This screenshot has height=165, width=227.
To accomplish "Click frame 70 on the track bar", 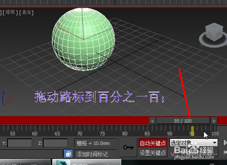I will (x=80, y=134).
